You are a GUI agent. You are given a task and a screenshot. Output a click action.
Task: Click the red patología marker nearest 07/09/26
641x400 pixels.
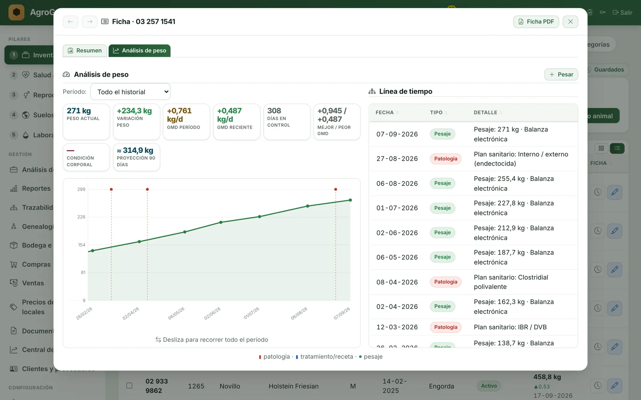tap(335, 190)
